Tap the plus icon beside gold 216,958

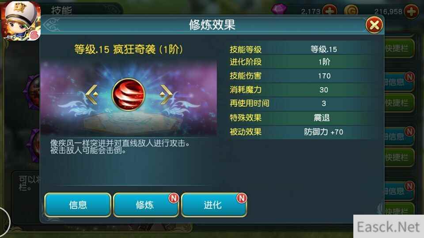[x=411, y=11]
